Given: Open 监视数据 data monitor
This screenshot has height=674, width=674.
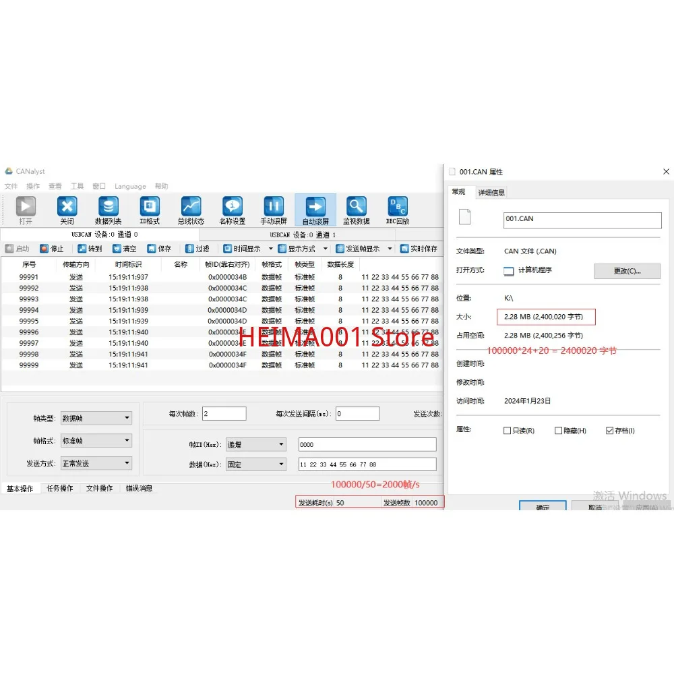Looking at the screenshot, I should click(x=356, y=209).
